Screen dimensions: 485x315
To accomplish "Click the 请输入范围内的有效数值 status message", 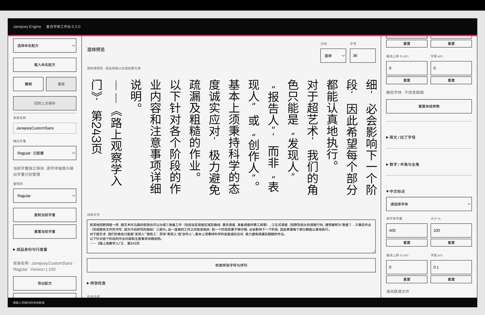I will (x=29, y=303).
